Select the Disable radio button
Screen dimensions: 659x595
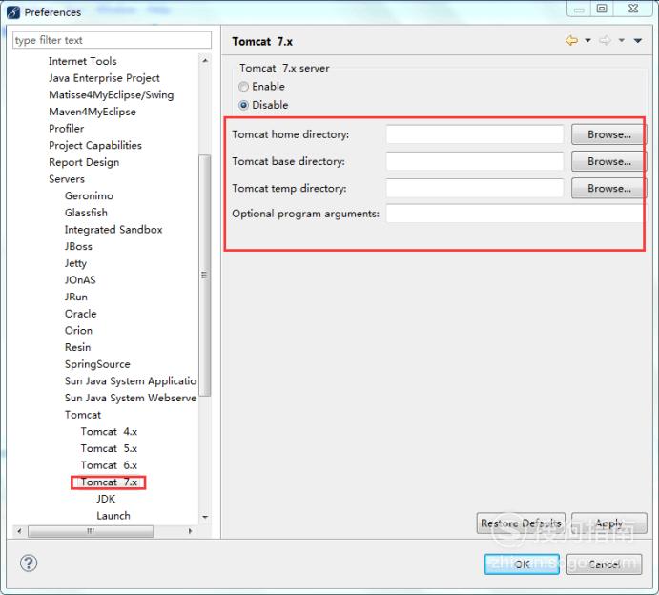[243, 105]
